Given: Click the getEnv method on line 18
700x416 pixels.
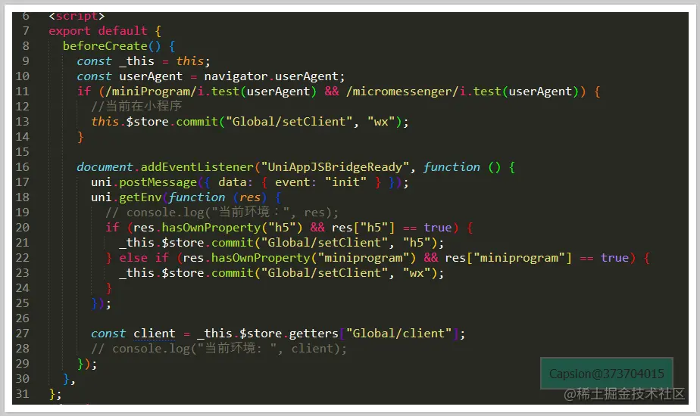Looking at the screenshot, I should coord(140,197).
